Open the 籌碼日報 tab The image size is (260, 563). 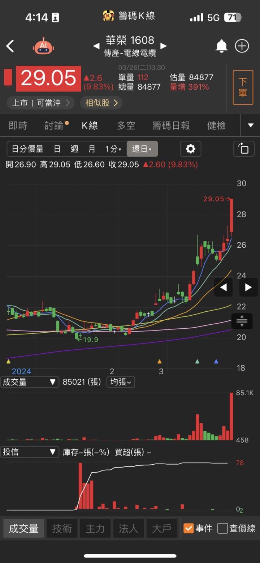click(171, 125)
